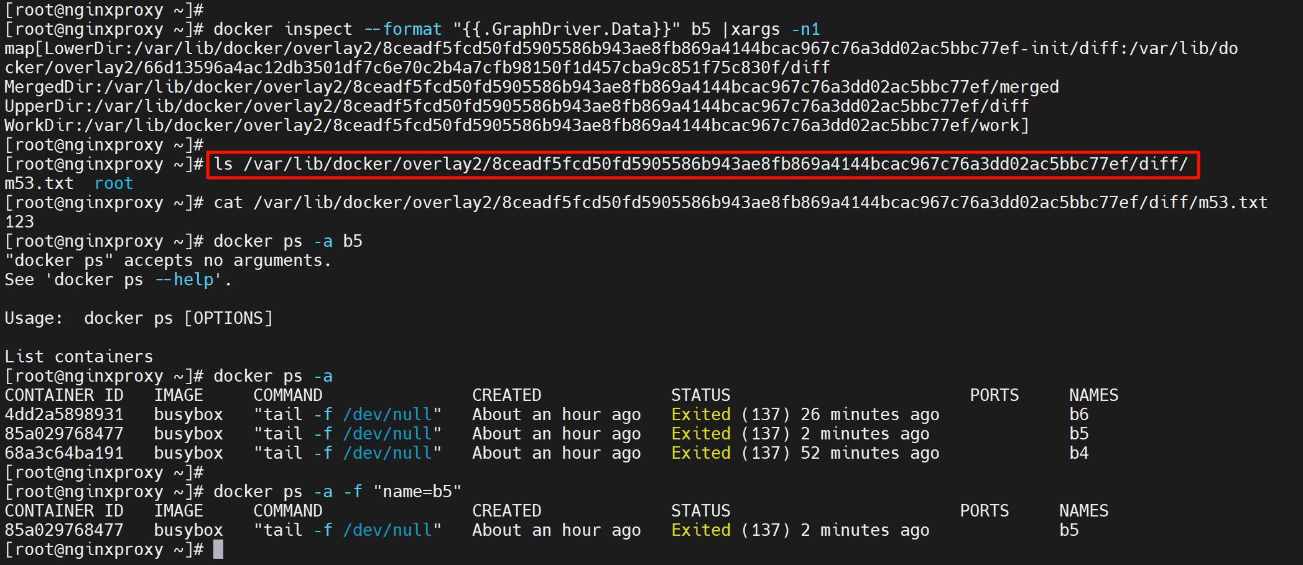The height and width of the screenshot is (565, 1303).
Task: Click the b6 container name
Action: coord(1078,415)
